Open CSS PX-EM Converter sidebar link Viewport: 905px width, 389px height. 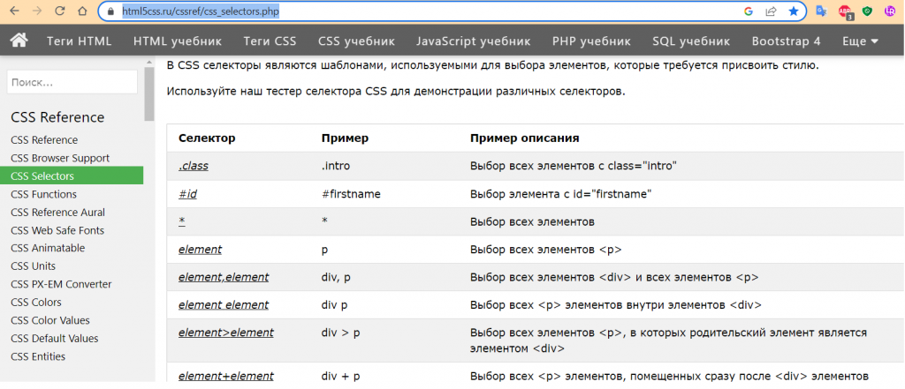pos(61,284)
